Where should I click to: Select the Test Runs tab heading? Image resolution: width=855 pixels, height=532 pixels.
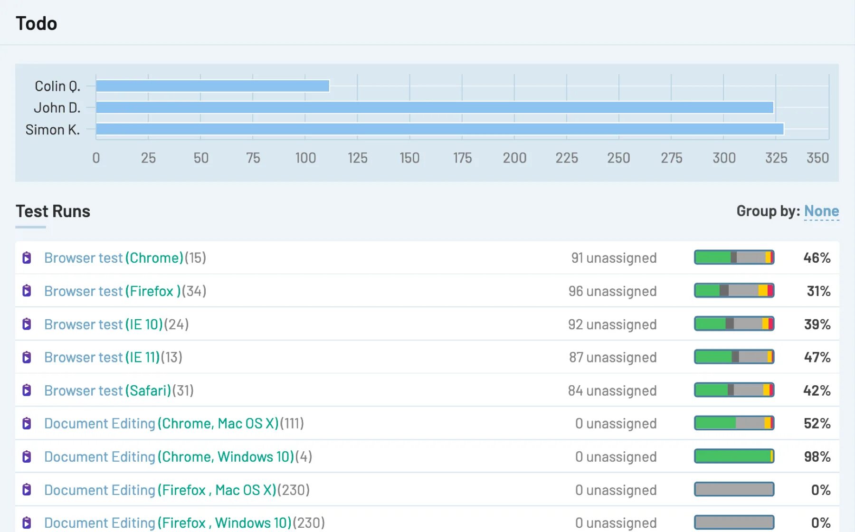pos(53,211)
